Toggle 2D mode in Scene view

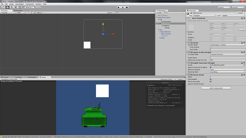pos(28,13)
